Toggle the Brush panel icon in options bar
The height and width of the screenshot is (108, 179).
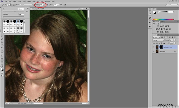pos(13,5)
